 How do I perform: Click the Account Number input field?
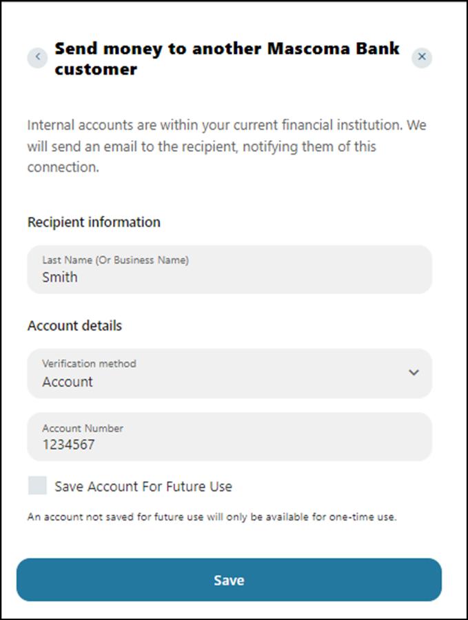230,437
